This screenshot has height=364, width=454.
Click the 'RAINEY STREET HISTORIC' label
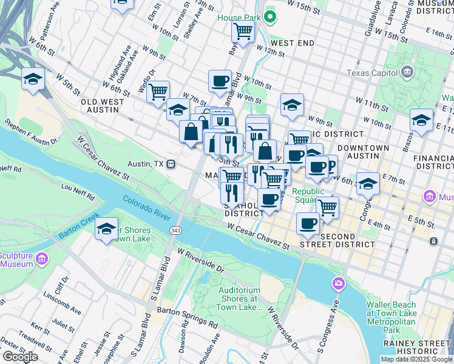[417, 347]
